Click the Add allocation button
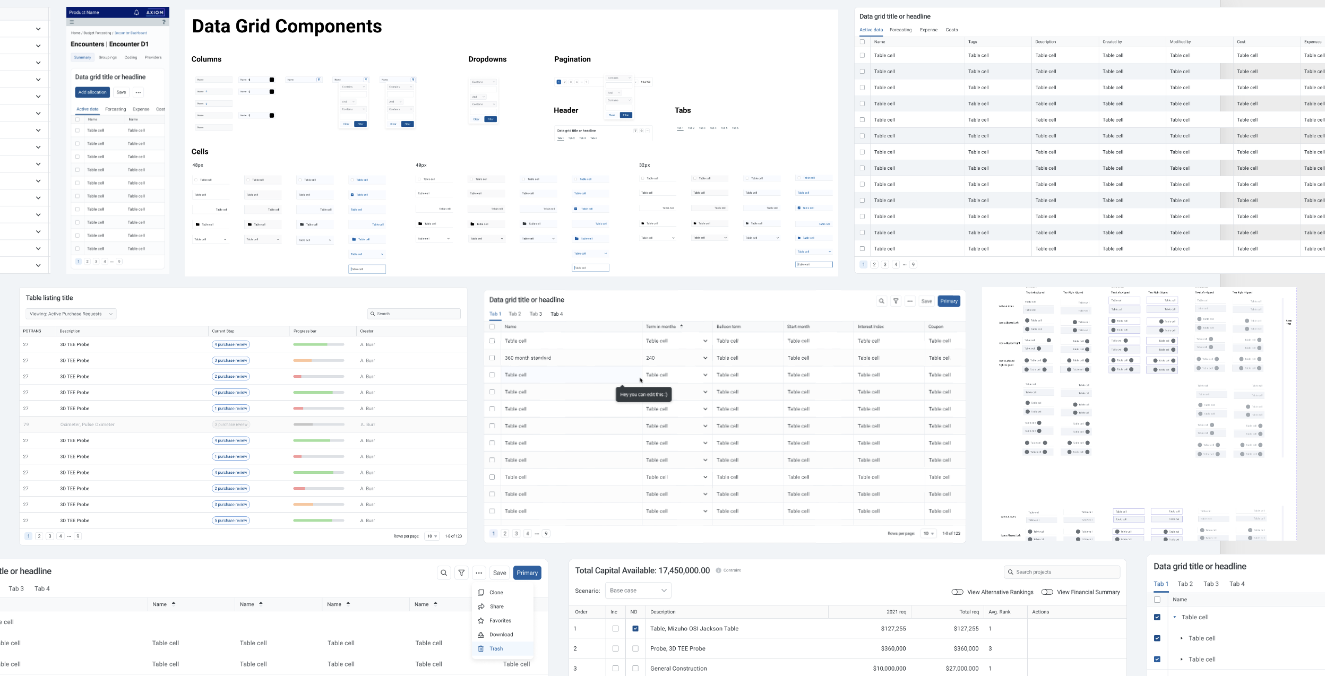Viewport: 1325px width, 676px height. tap(92, 92)
